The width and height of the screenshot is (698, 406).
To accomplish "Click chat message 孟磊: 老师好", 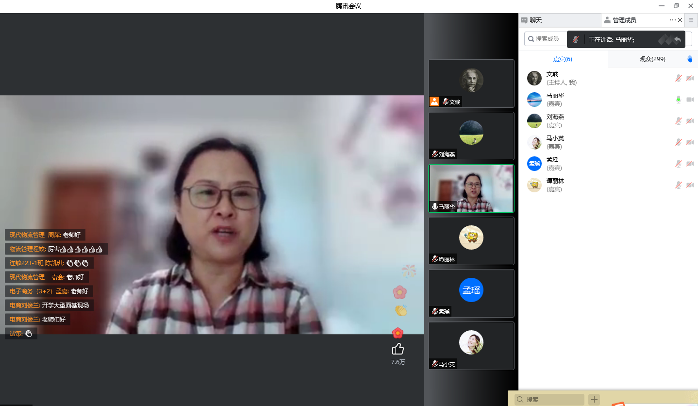I will pos(49,291).
